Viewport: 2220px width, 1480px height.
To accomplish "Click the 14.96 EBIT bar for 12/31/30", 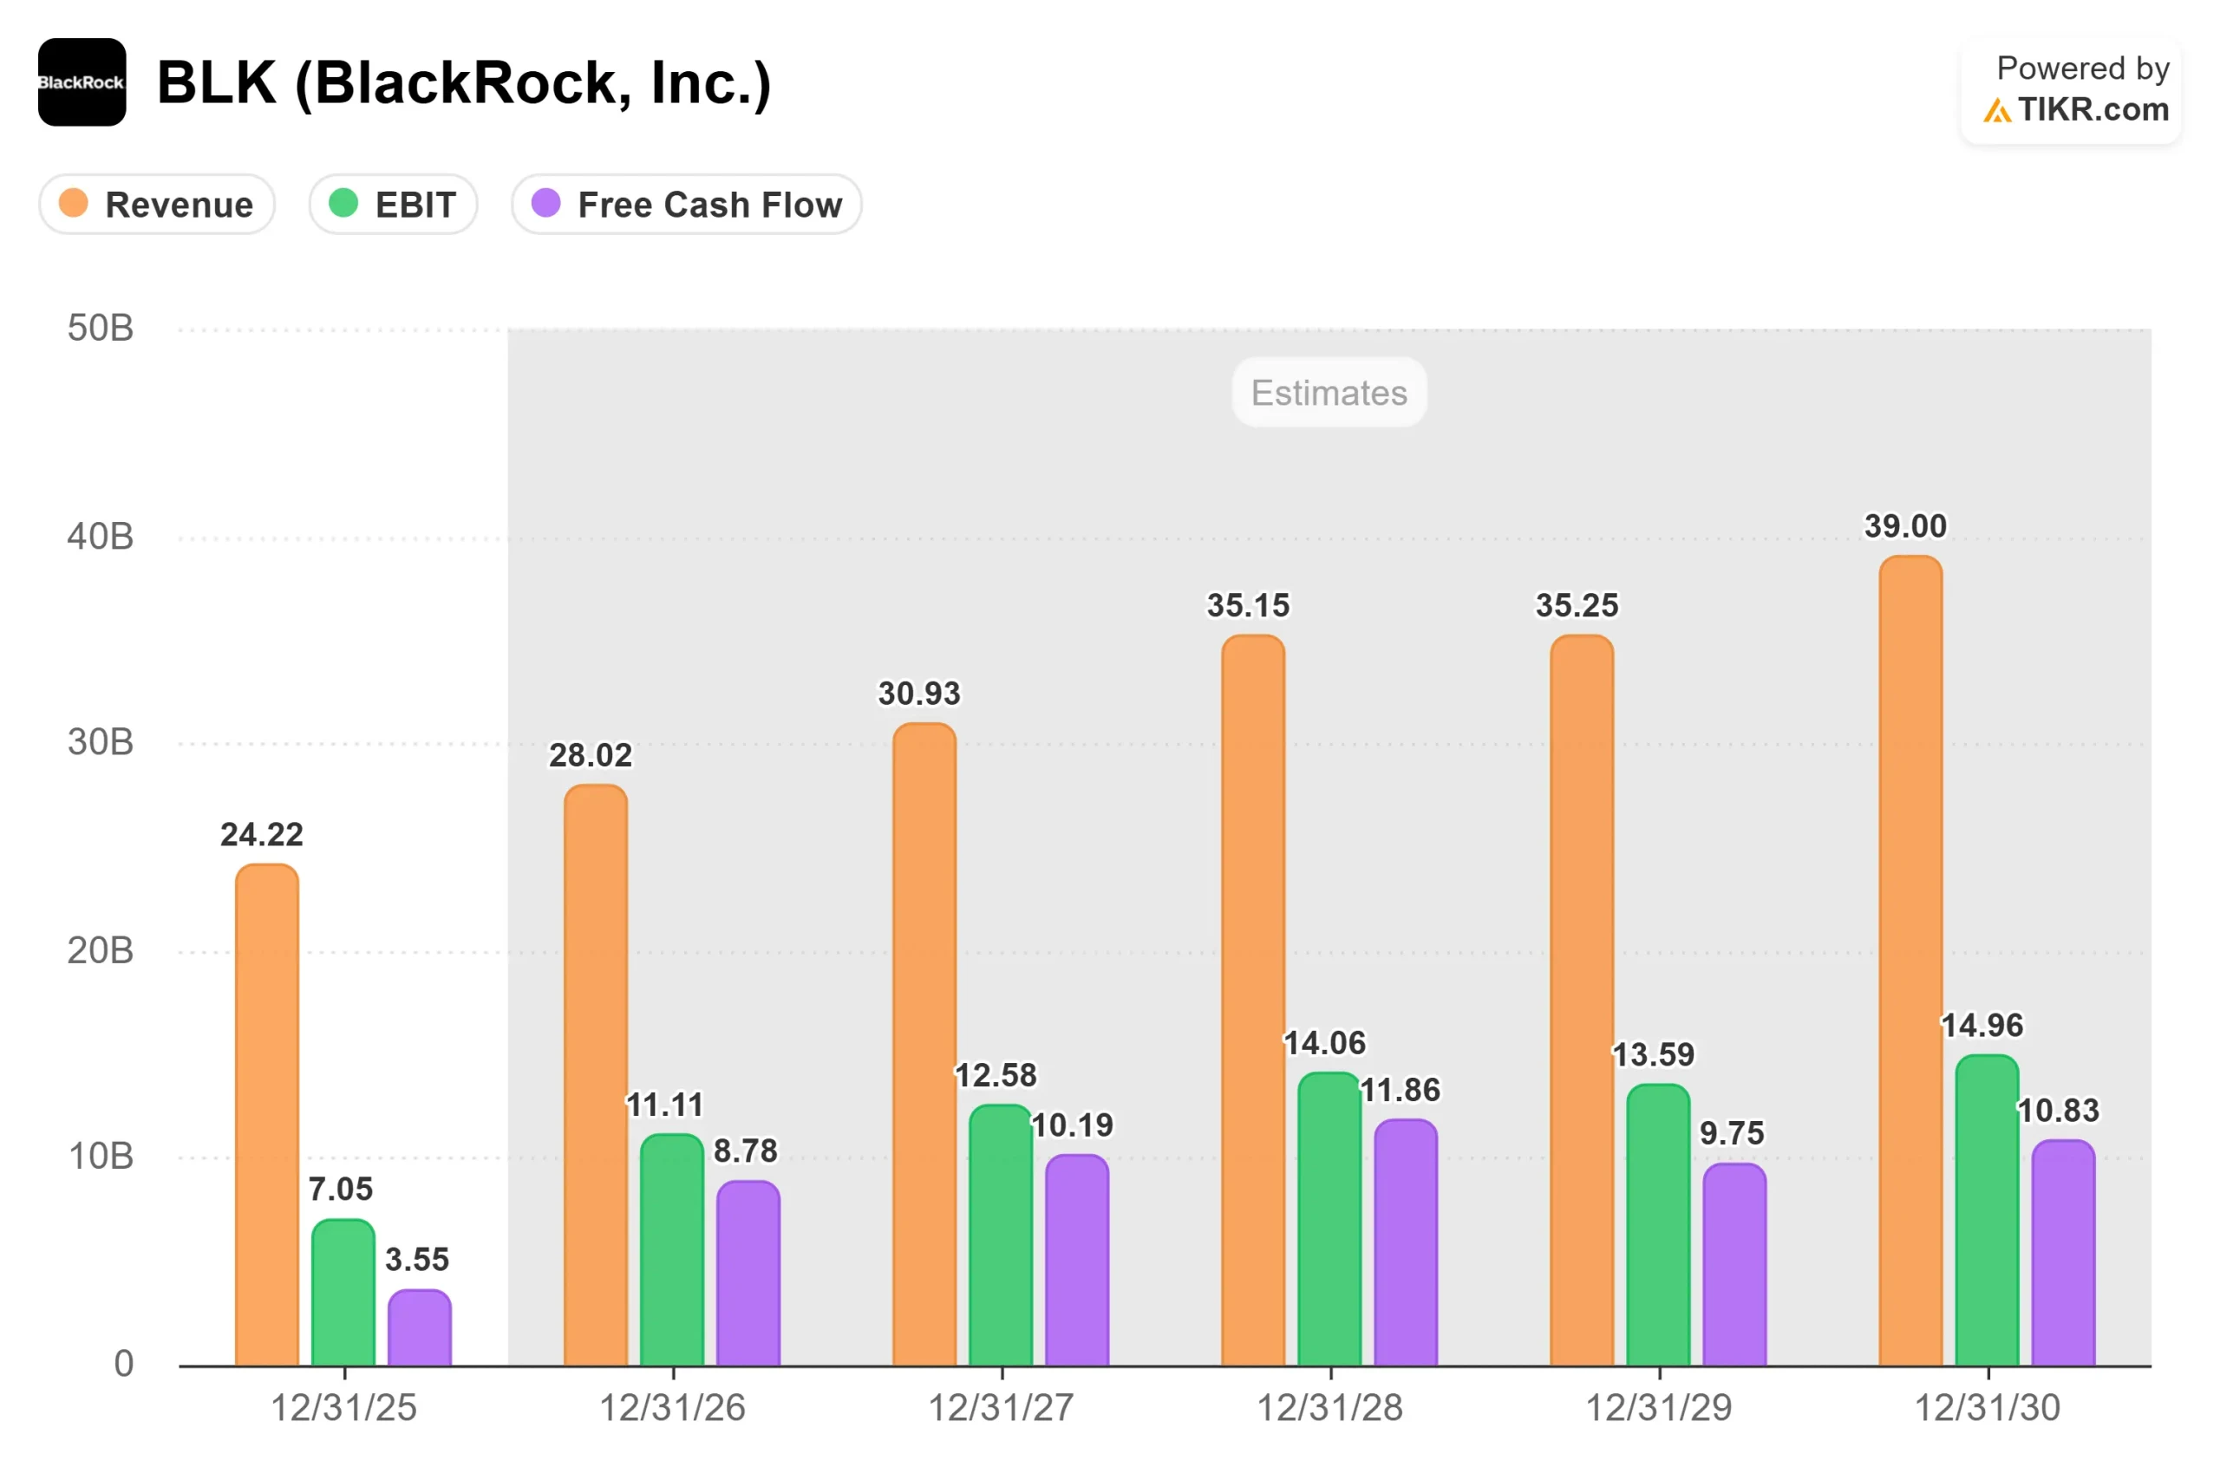I will coord(1987,1210).
